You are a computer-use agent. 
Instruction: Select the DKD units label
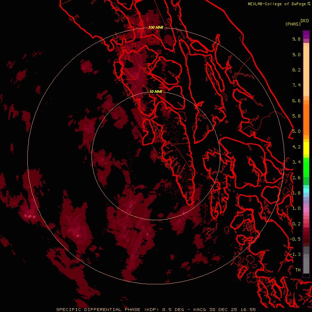coord(305,20)
